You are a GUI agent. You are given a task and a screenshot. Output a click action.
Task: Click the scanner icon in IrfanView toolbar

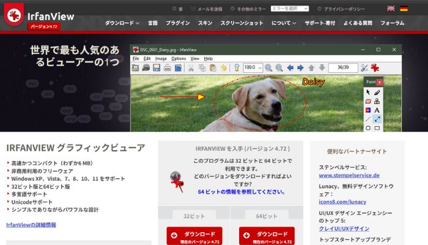(x=146, y=67)
